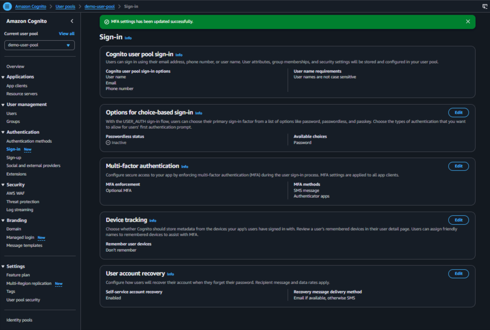Image resolution: width=490 pixels, height=330 pixels.
Task: Click the 'Optional MFA' value
Action: pyautogui.click(x=118, y=191)
